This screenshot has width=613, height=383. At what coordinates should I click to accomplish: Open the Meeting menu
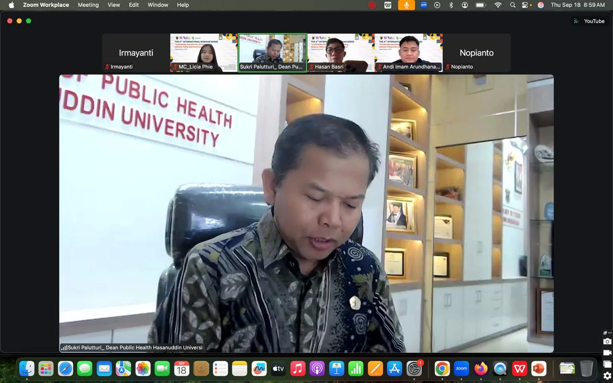(88, 5)
